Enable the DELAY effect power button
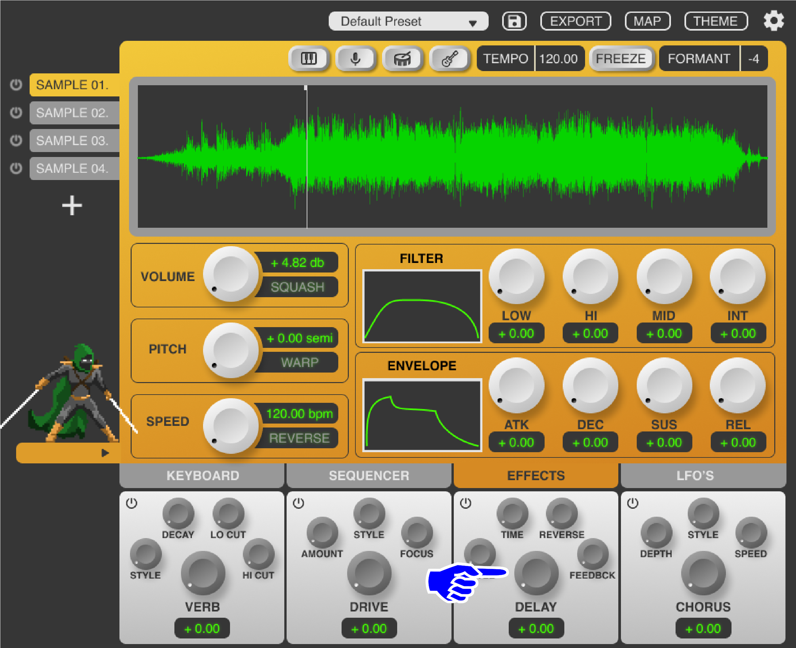The width and height of the screenshot is (796, 648). click(x=465, y=503)
